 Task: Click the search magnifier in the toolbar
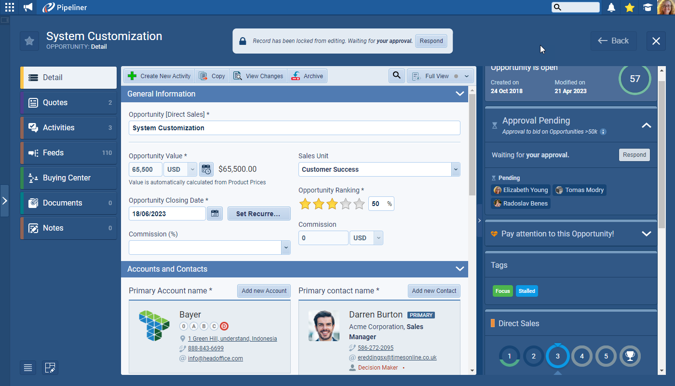coord(397,76)
